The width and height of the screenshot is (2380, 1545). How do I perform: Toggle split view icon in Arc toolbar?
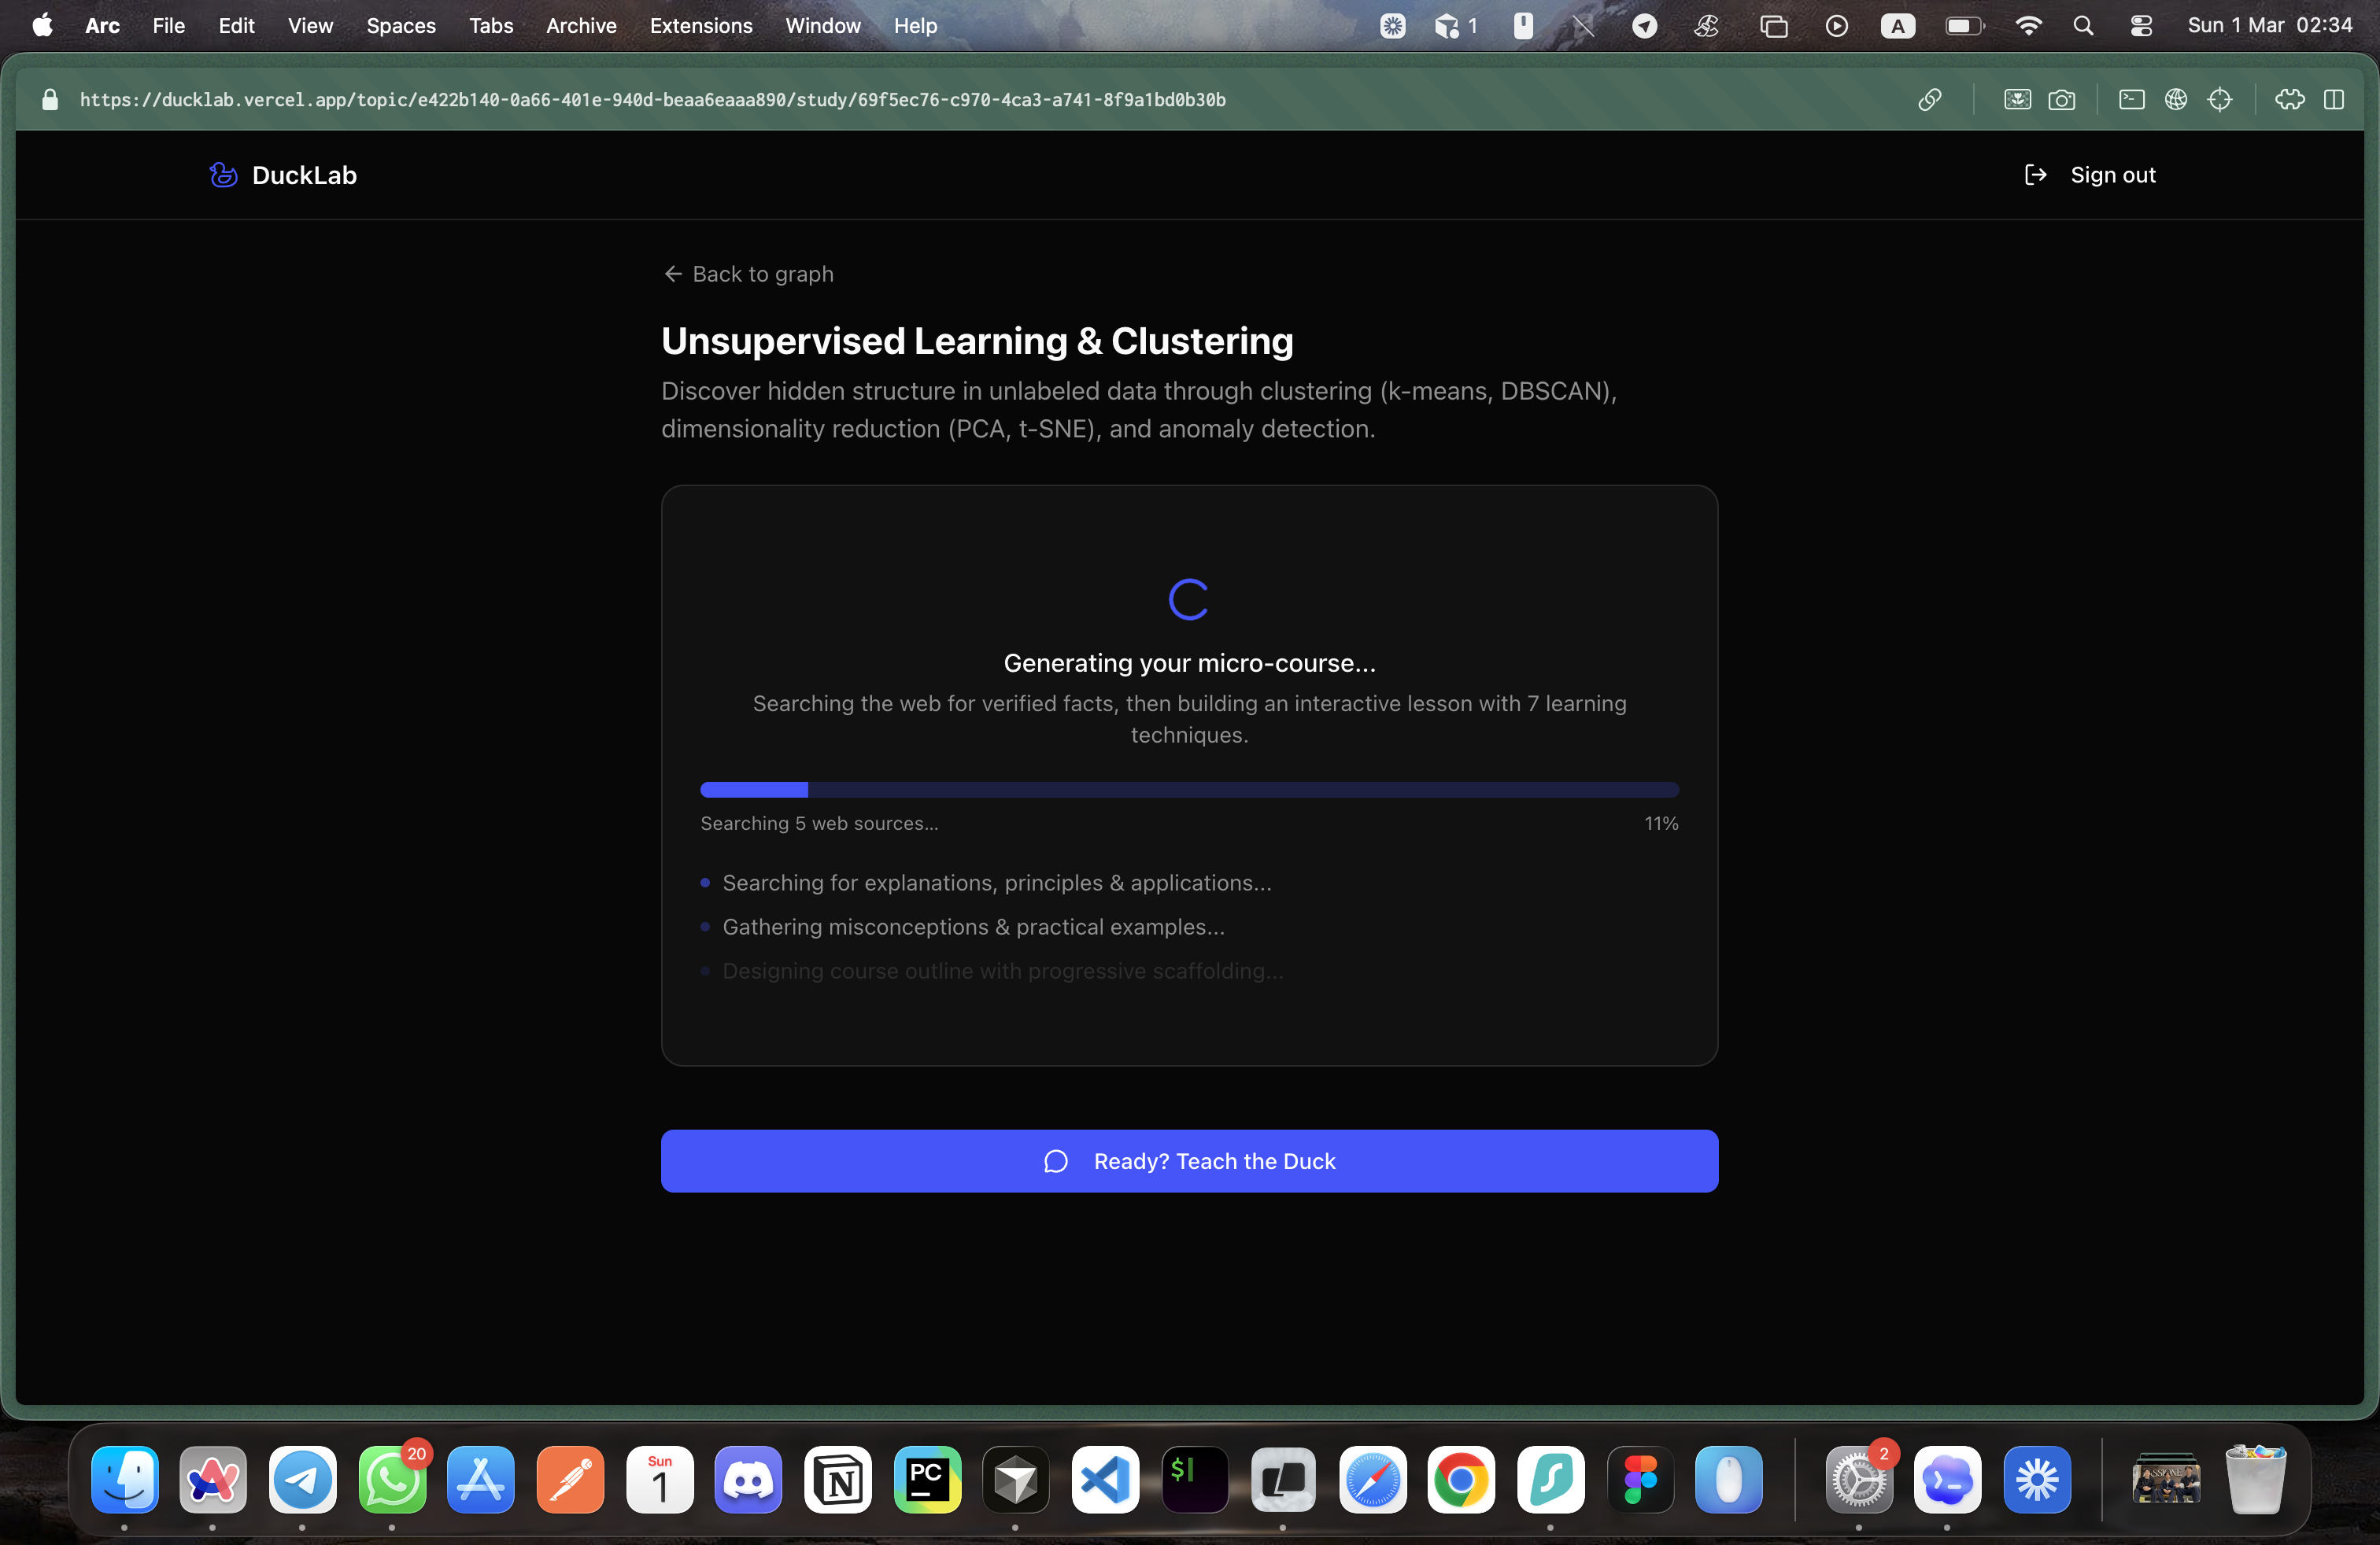pos(2333,99)
